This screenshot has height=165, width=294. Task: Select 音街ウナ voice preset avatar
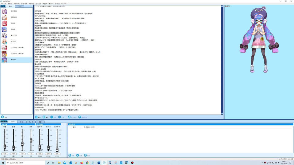[x=5, y=60]
